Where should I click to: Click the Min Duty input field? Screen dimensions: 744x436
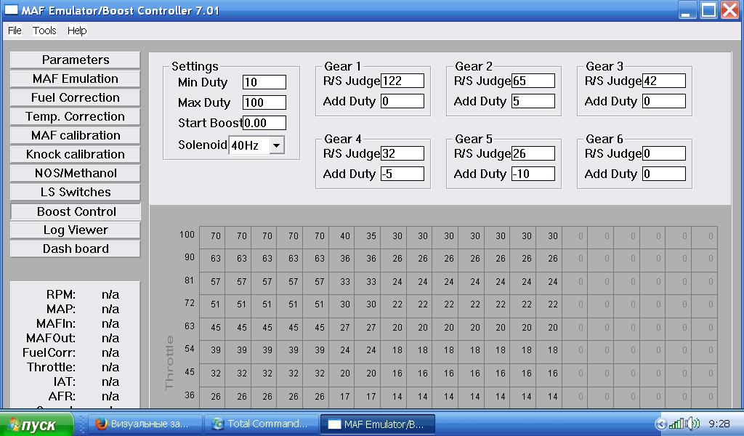[264, 82]
